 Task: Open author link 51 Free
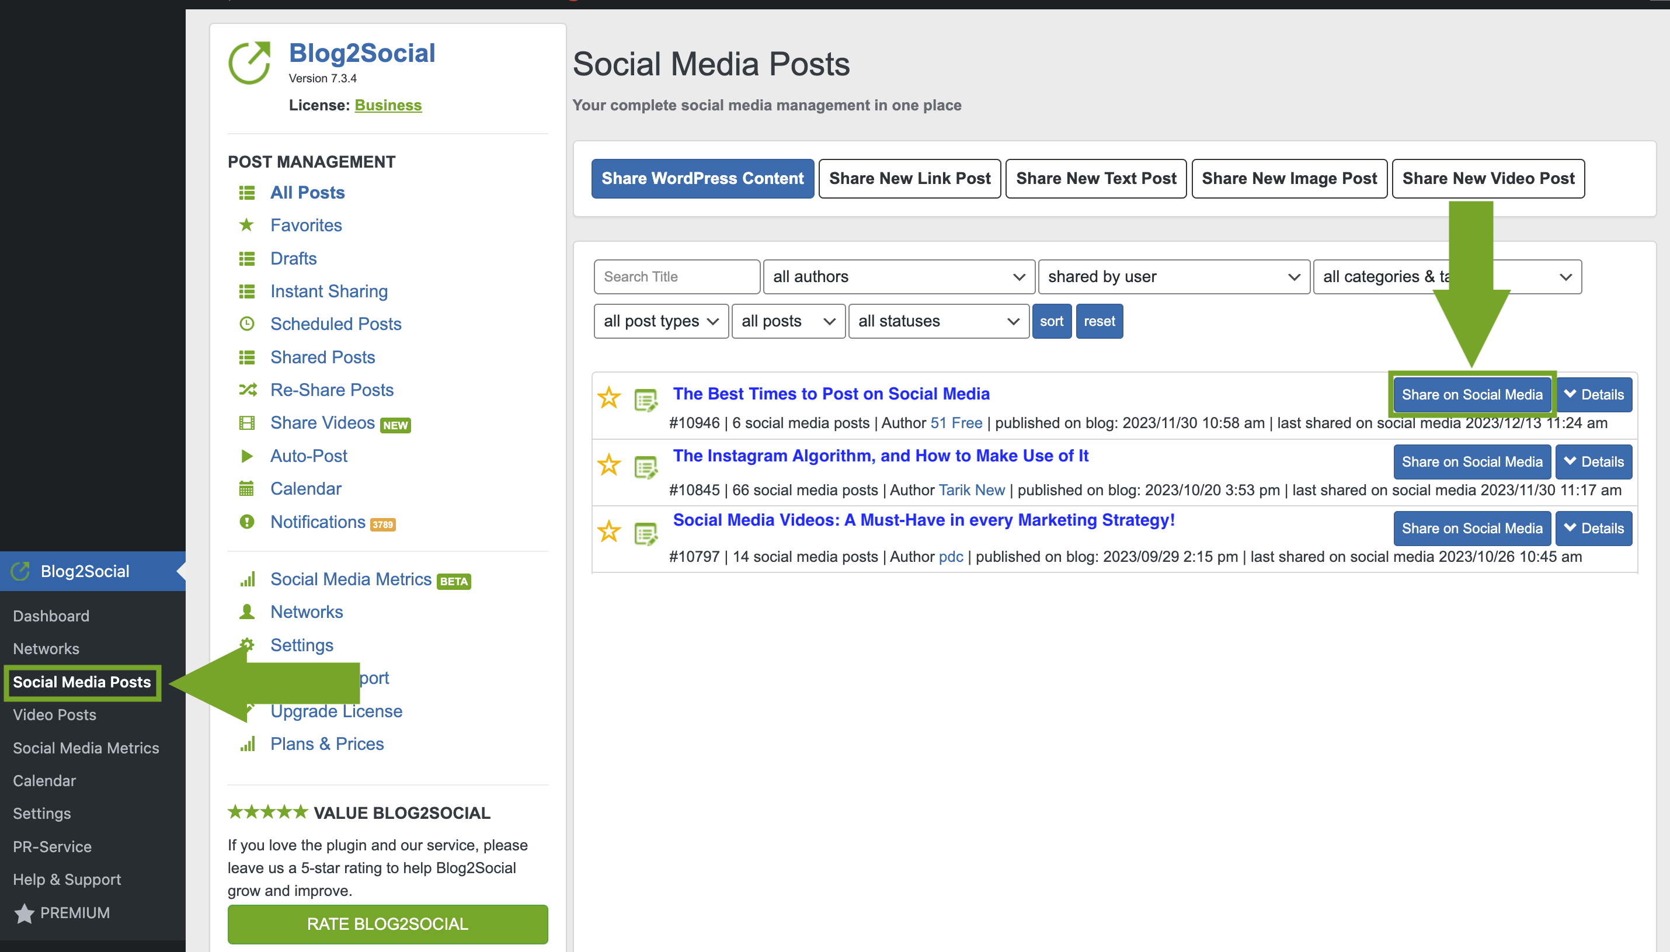pyautogui.click(x=956, y=423)
